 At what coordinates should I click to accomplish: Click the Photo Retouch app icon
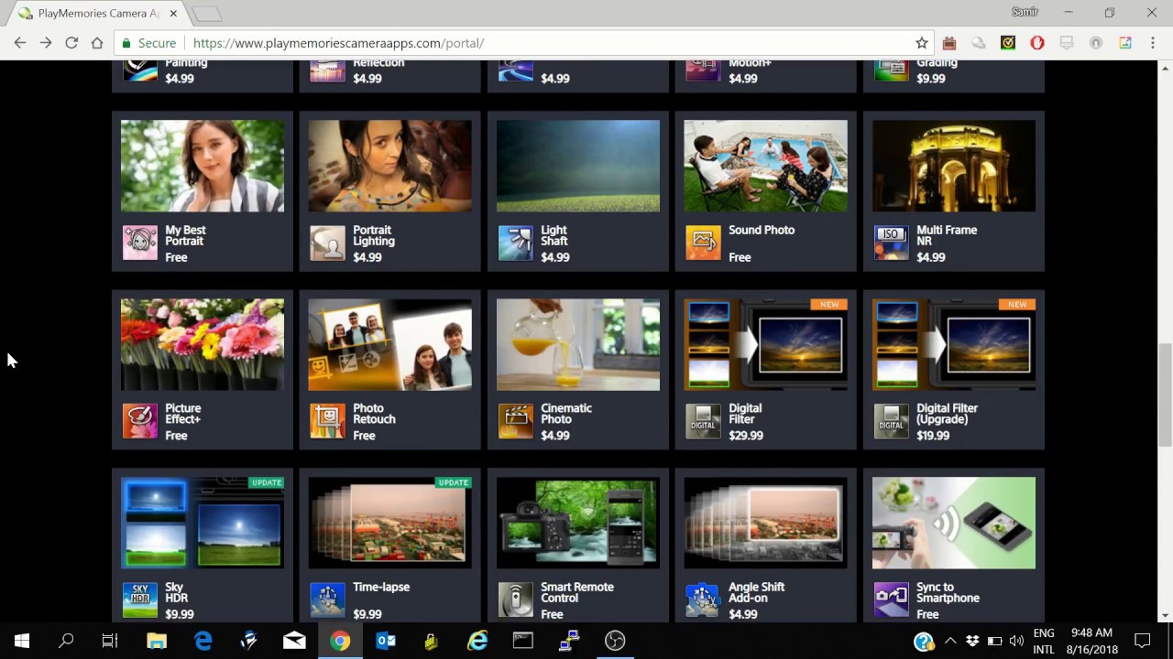(x=327, y=421)
